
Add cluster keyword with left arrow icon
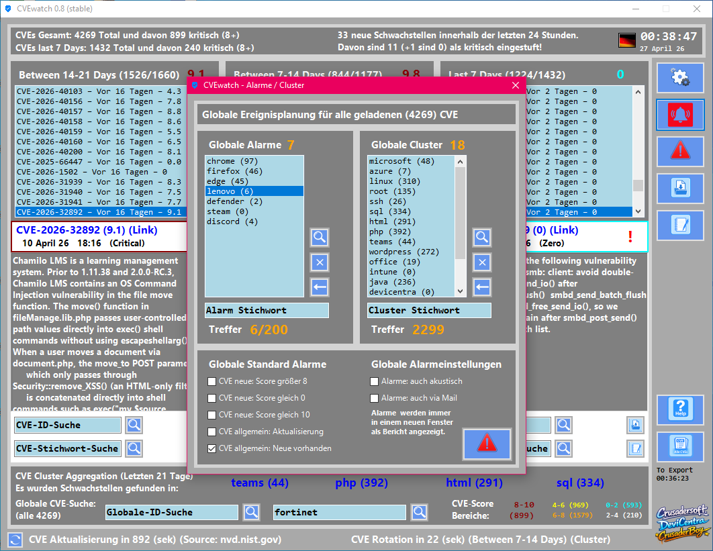click(x=482, y=287)
